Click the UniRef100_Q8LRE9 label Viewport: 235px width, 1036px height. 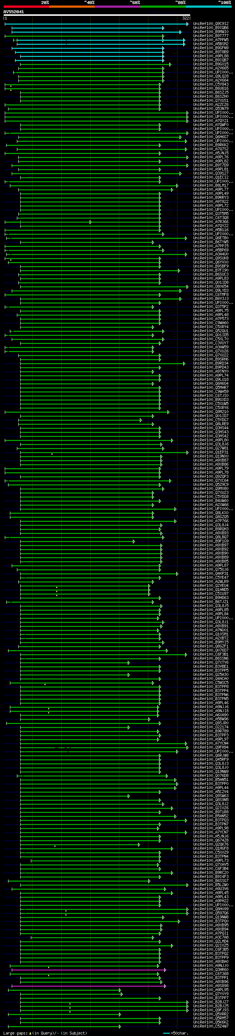click(211, 424)
